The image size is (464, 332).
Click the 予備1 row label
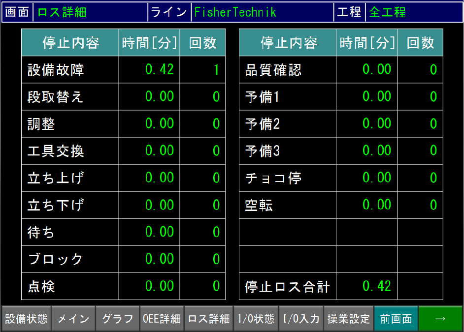tap(262, 96)
